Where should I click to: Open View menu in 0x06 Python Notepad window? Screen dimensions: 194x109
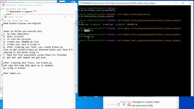click(x=19, y=9)
